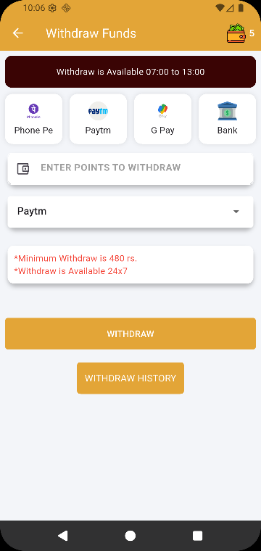Image resolution: width=261 pixels, height=551 pixels.
Task: Select the Bank building icon
Action: tap(227, 111)
